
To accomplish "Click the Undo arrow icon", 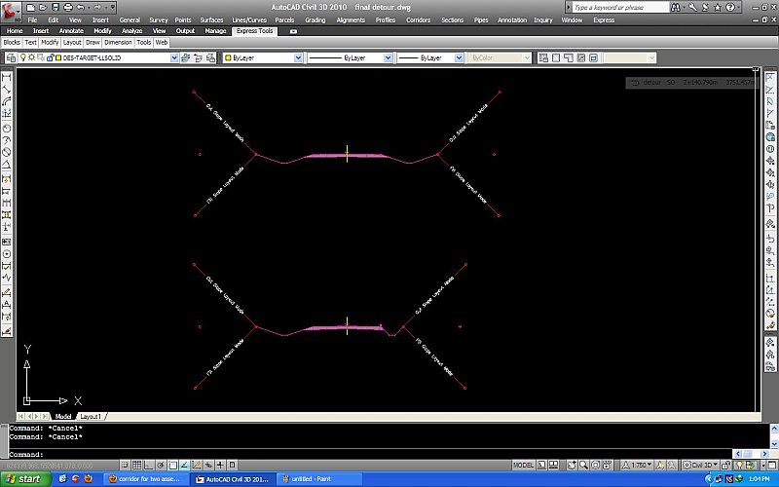I will [x=81, y=7].
